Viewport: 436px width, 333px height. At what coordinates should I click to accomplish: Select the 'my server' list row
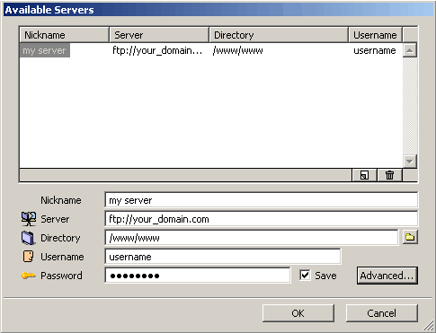[x=211, y=50]
